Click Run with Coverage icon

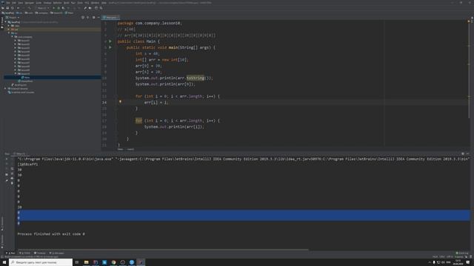(63, 8)
